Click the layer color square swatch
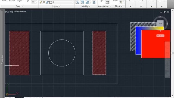Screen dimensions: 174x98 [51, 2]
